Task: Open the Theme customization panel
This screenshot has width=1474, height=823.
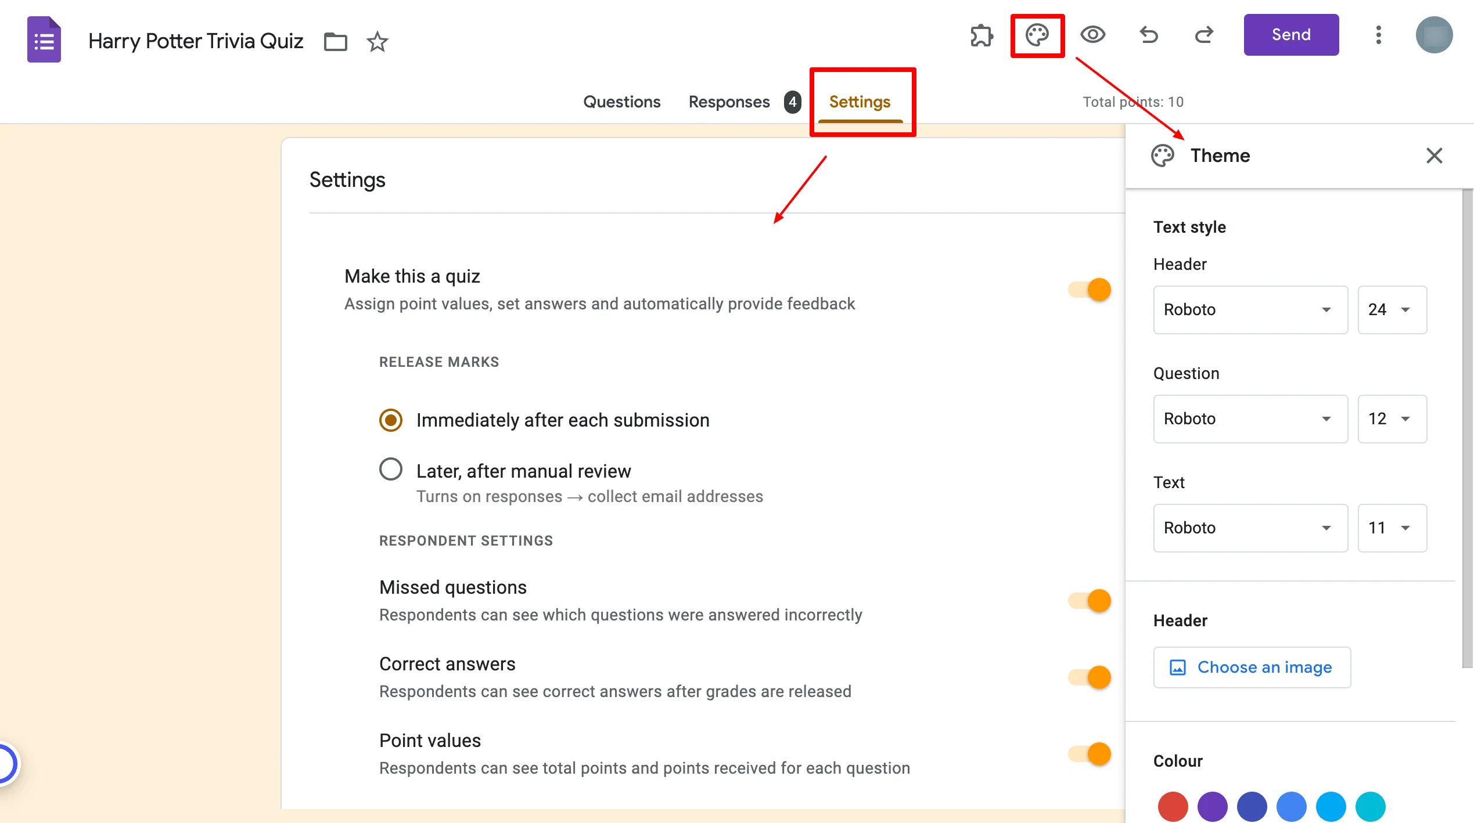Action: [x=1037, y=35]
